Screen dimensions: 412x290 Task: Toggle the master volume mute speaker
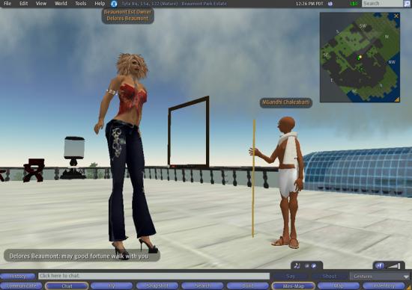coord(380,265)
